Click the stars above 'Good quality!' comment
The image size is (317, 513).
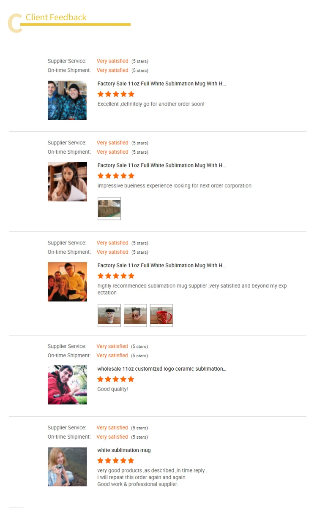coord(116,379)
